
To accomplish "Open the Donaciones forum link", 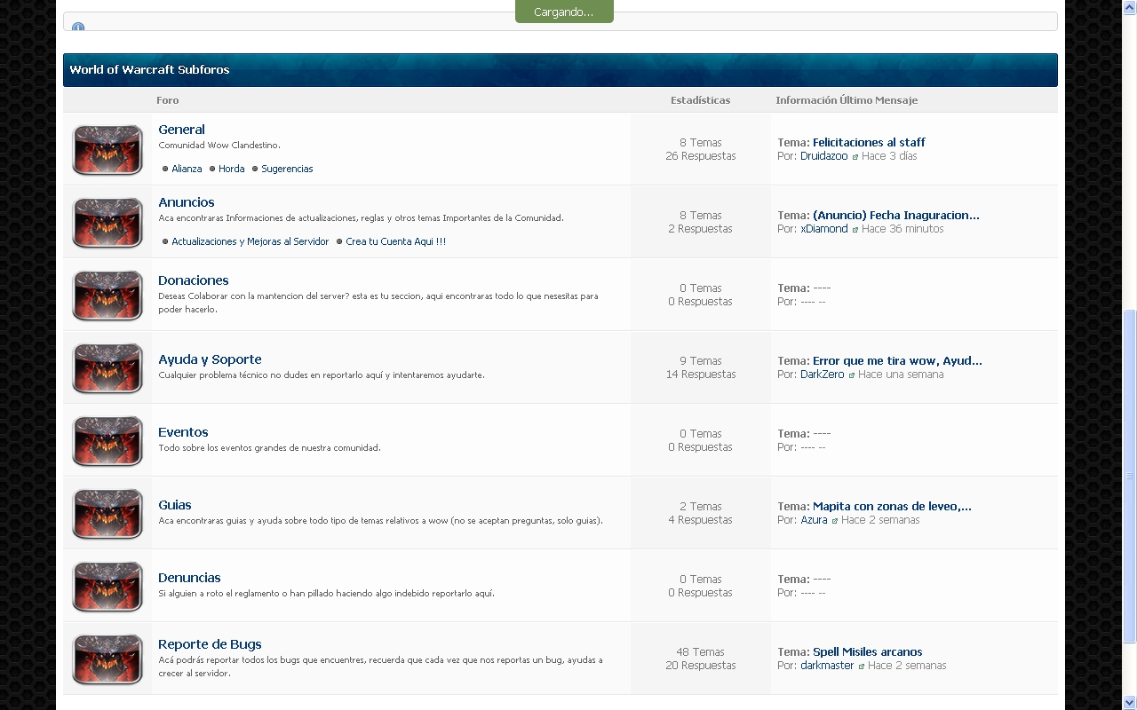I will [x=194, y=280].
